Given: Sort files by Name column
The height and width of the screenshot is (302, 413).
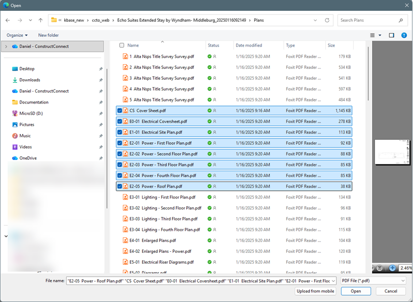Looking at the screenshot, I should [x=133, y=46].
